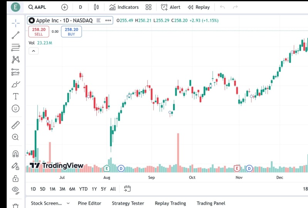Select the zoom in tool

tap(15, 137)
